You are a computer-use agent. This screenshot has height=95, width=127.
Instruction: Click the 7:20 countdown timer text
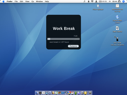[x=75, y=36]
